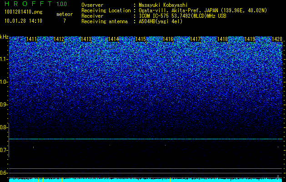
Task: Click the 1416 time marker
Action: click(x=168, y=39)
